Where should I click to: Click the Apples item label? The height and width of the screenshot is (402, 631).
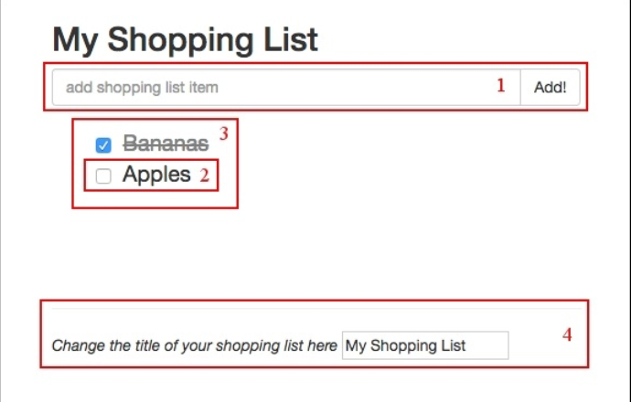click(156, 175)
